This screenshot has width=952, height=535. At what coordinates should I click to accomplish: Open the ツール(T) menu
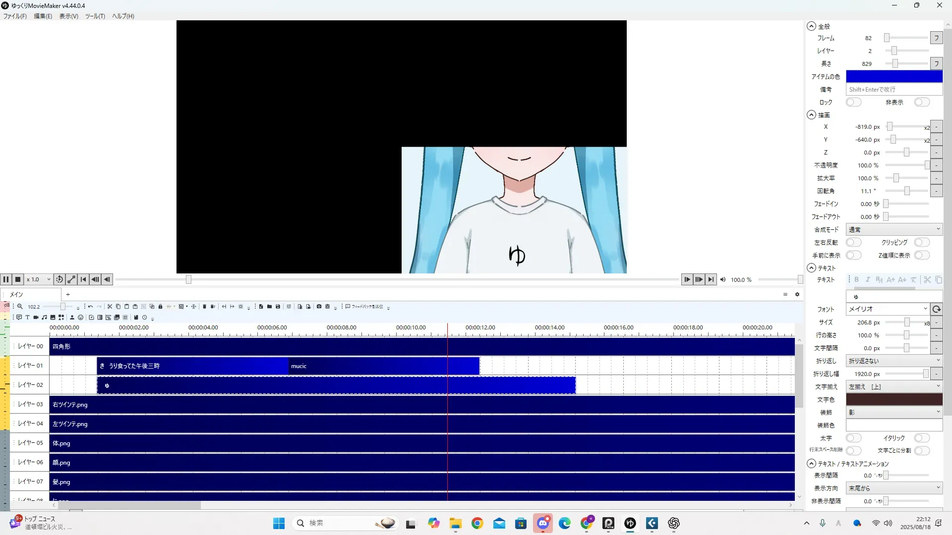(x=95, y=16)
